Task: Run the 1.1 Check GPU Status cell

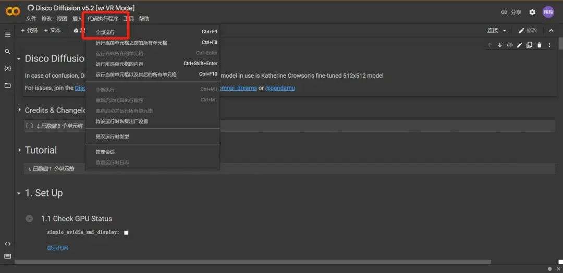Action: 29,218
